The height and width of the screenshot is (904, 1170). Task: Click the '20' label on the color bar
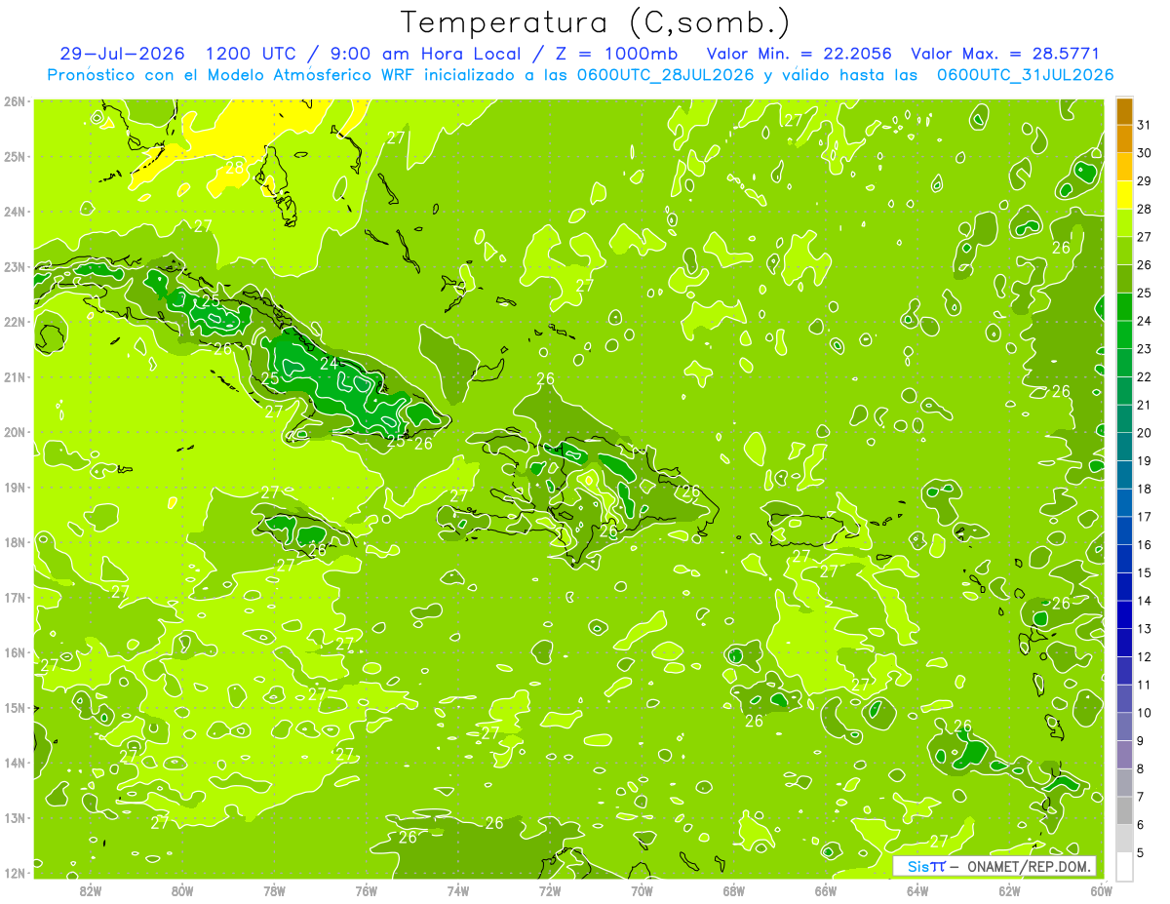[x=1144, y=433]
